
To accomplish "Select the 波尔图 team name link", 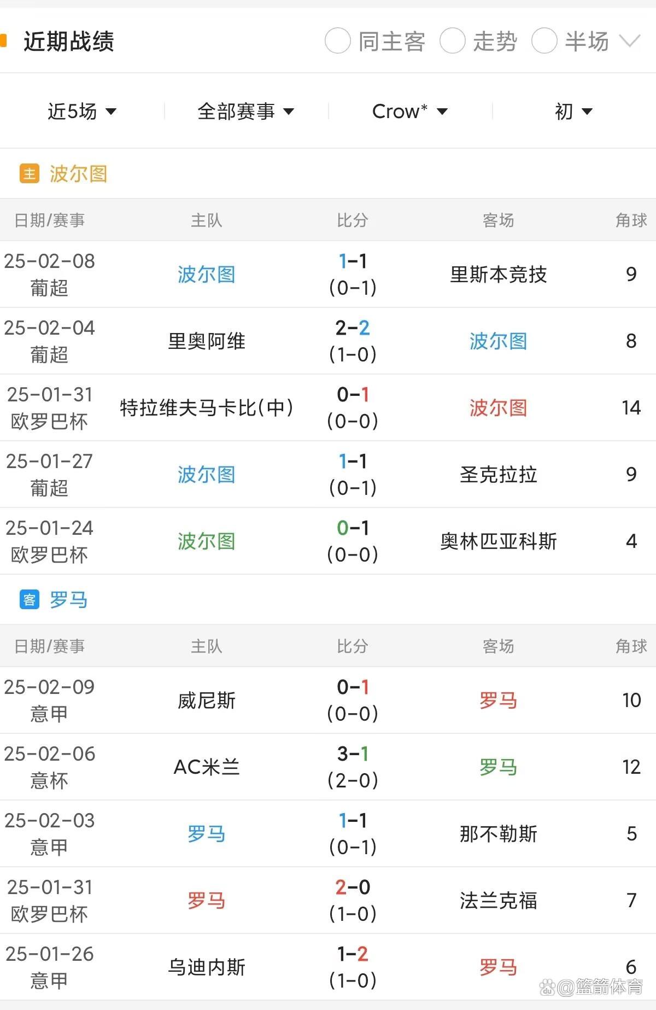I will (x=78, y=173).
